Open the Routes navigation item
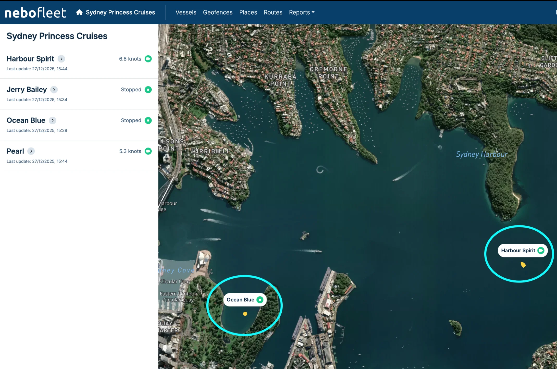557x369 pixels. click(x=273, y=12)
